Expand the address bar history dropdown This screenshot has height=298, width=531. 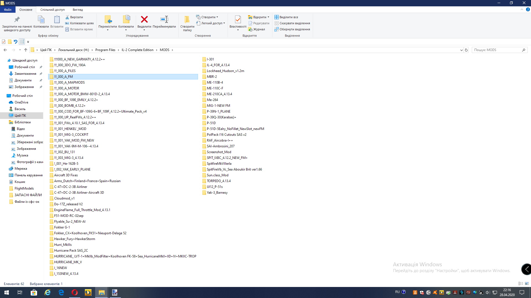[461, 50]
